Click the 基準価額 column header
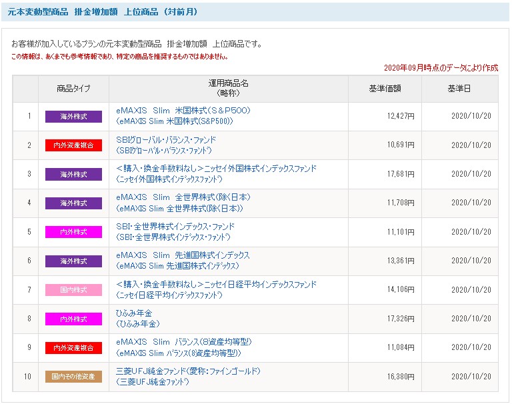 385,89
